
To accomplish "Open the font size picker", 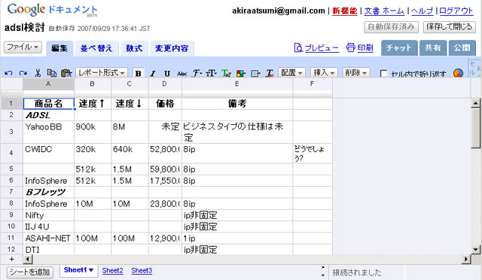I will coord(211,73).
